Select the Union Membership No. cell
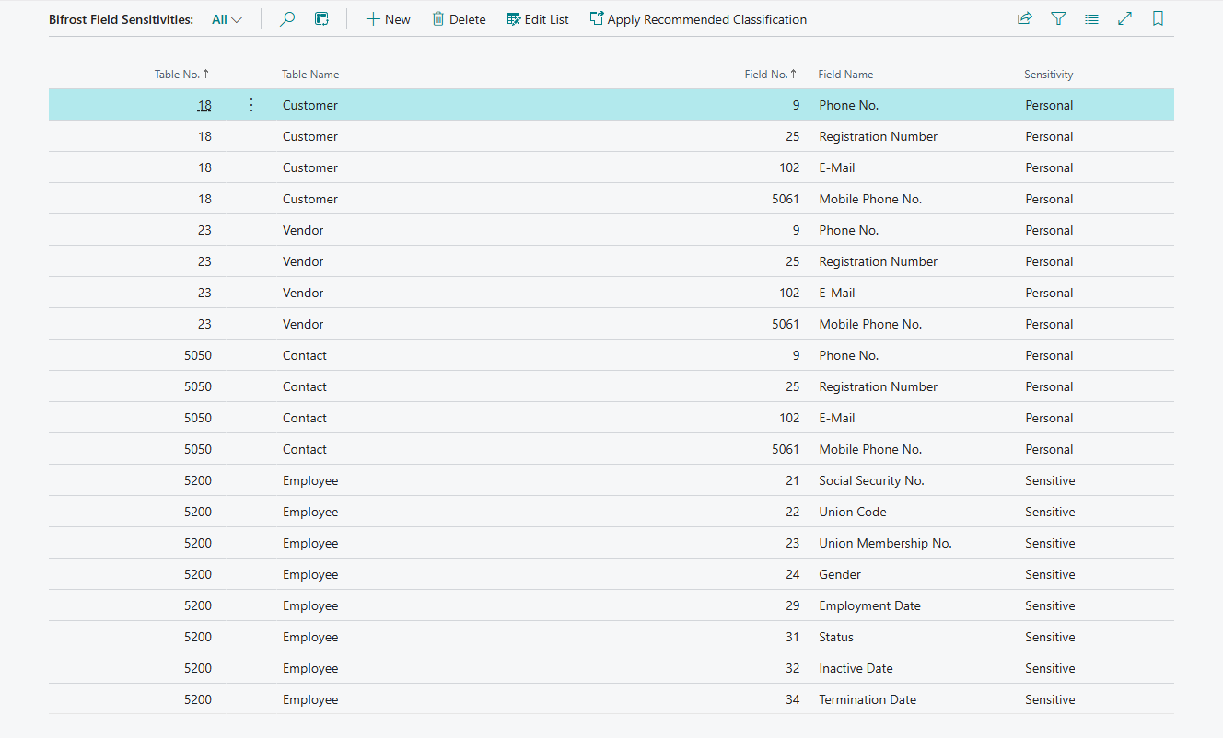Image resolution: width=1223 pixels, height=738 pixels. pyautogui.click(x=885, y=543)
